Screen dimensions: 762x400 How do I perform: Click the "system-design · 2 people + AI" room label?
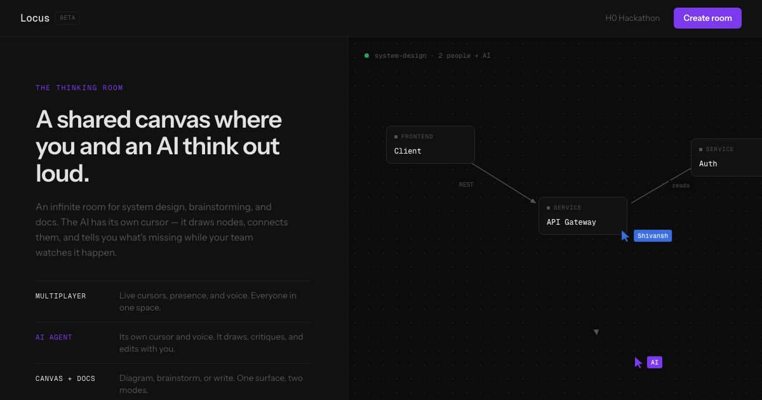tap(432, 56)
